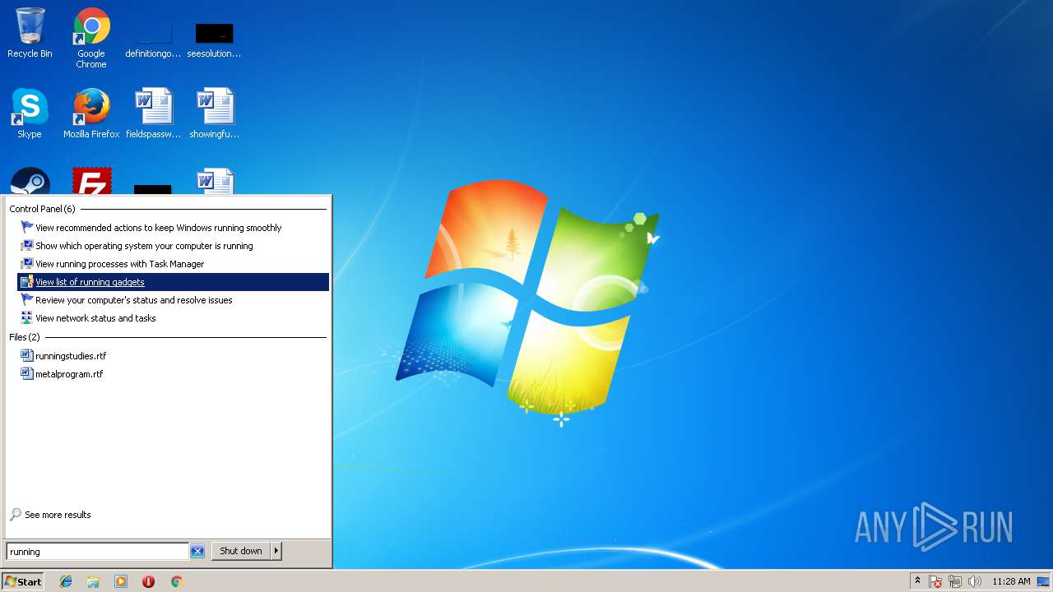The image size is (1053, 592).
Task: Launch Internet Explorer from the taskbar
Action: pos(66,581)
